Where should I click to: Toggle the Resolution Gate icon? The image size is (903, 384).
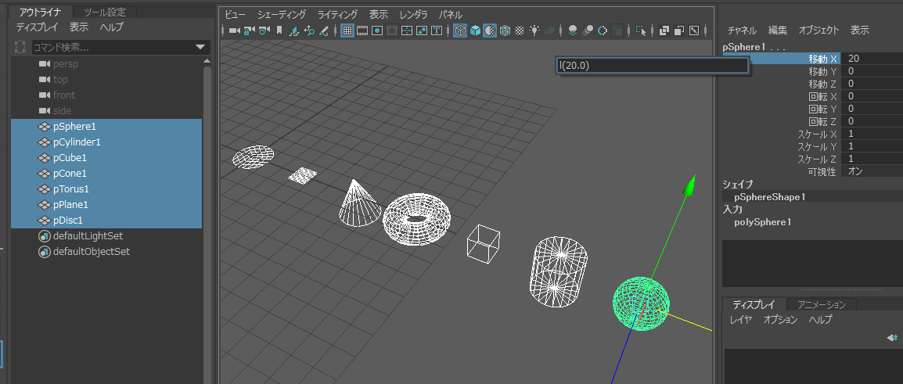[377, 30]
